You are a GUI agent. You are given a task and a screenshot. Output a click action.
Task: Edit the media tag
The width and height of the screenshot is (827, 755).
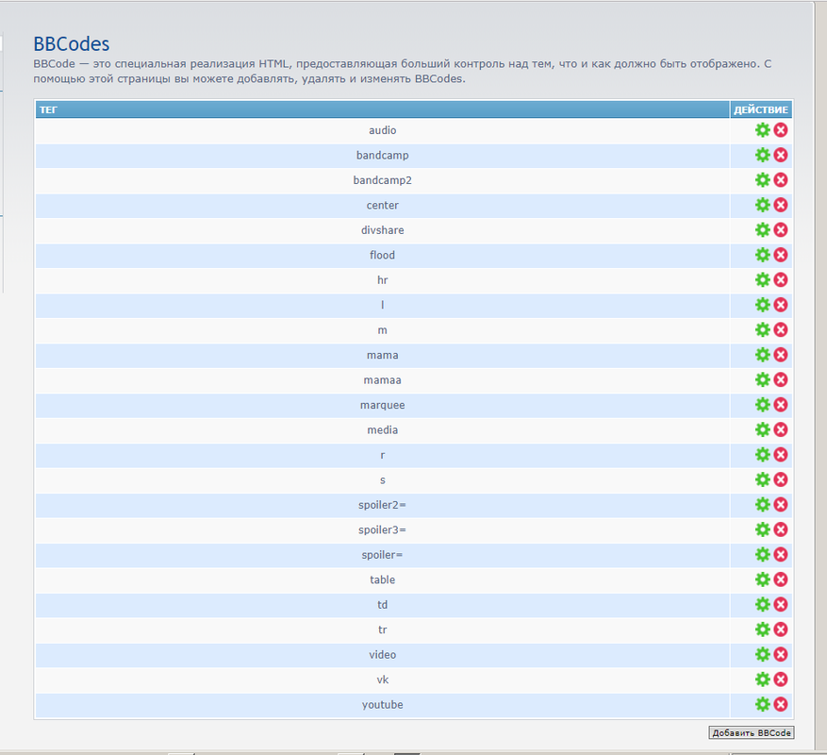point(762,429)
